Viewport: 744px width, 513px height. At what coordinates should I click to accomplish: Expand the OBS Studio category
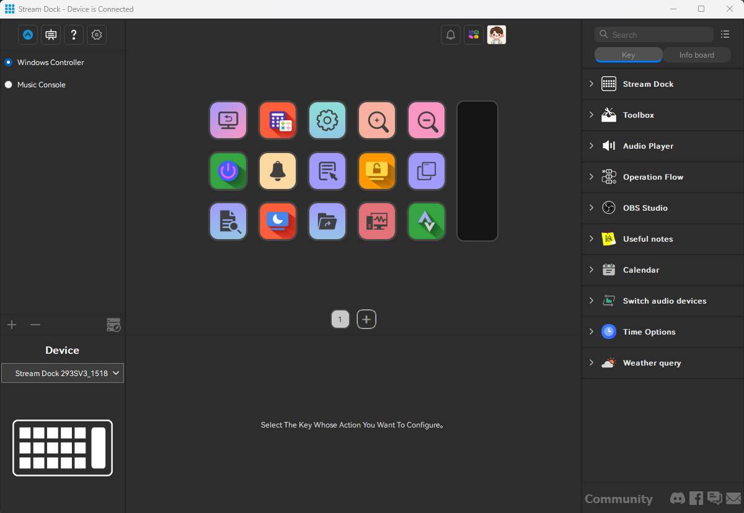pyautogui.click(x=645, y=208)
